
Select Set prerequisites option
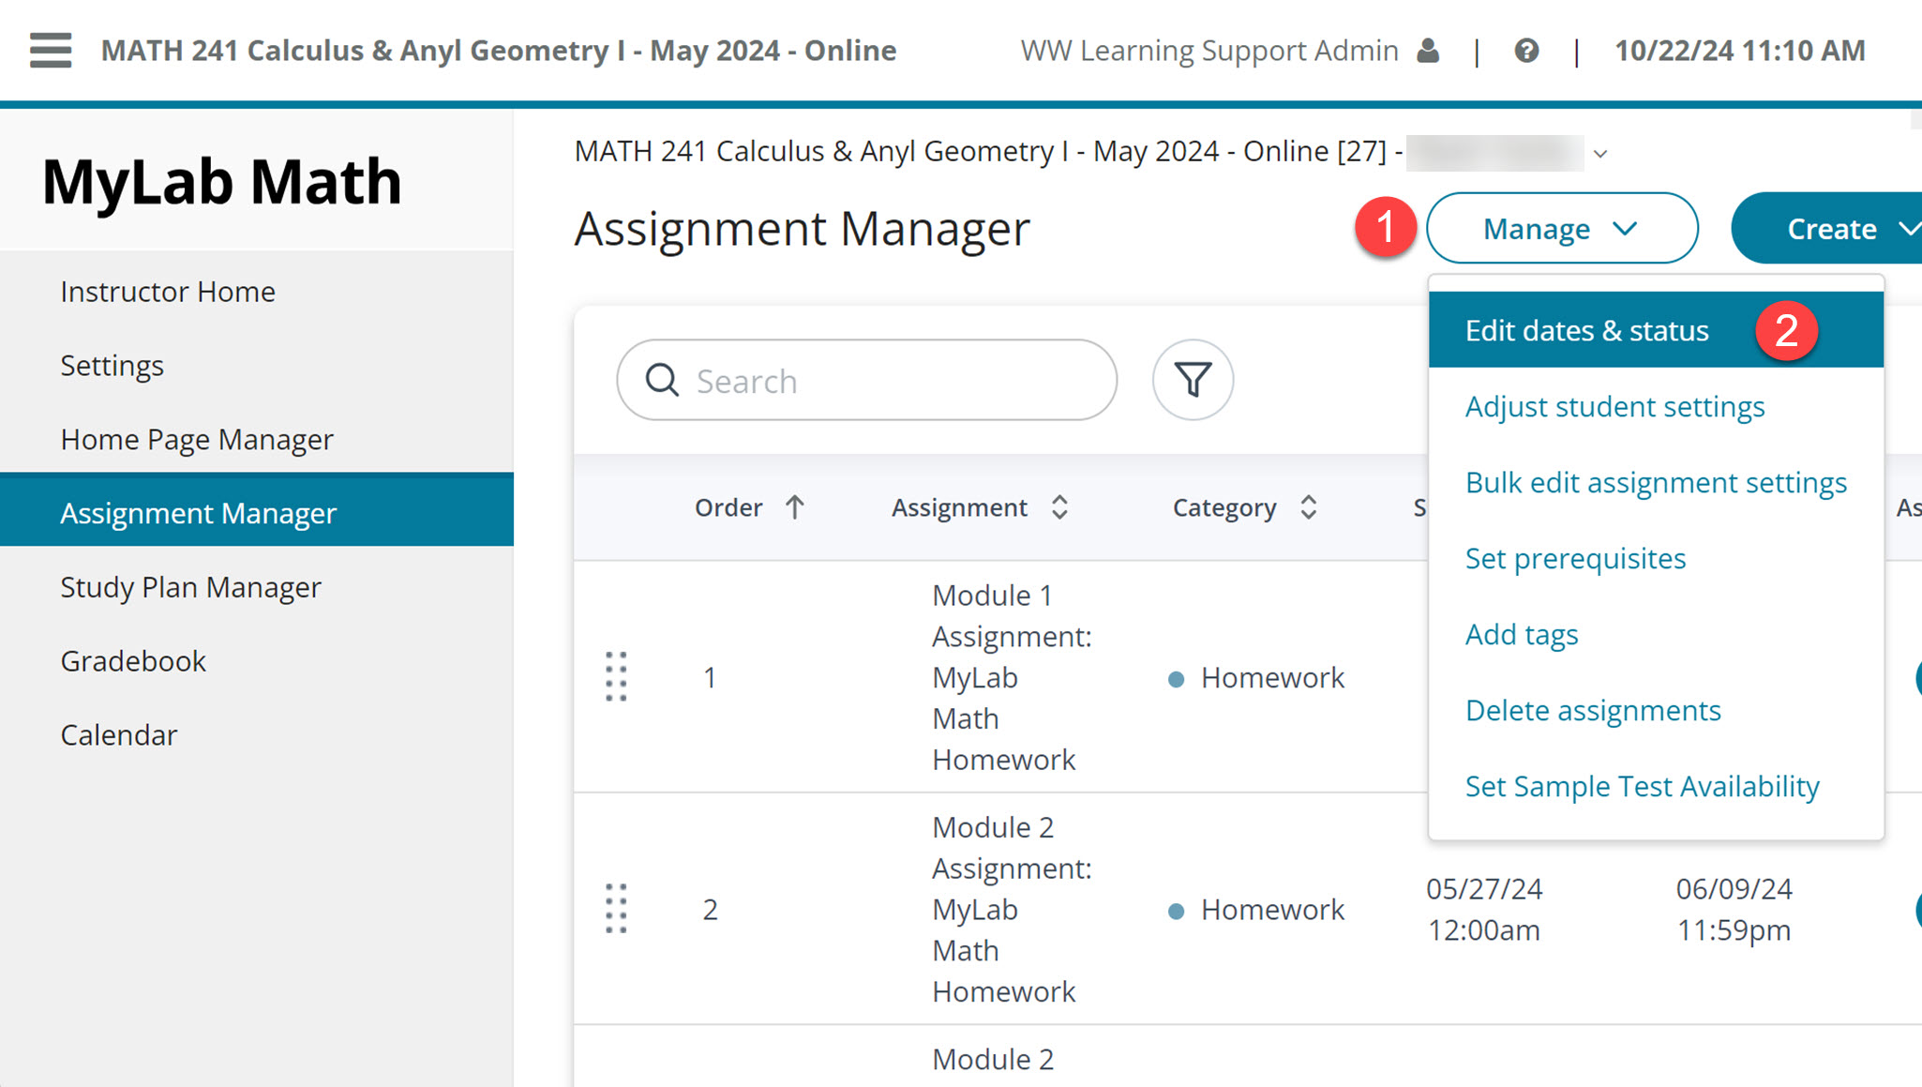(x=1575, y=559)
